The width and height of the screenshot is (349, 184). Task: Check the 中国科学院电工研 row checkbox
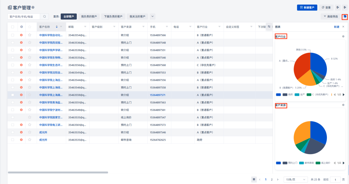(12, 125)
